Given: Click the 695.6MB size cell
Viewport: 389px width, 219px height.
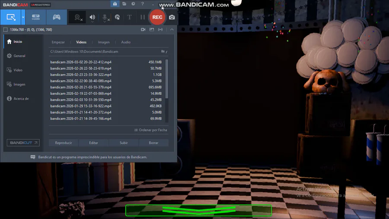Looking at the screenshot, I should pyautogui.click(x=155, y=87).
